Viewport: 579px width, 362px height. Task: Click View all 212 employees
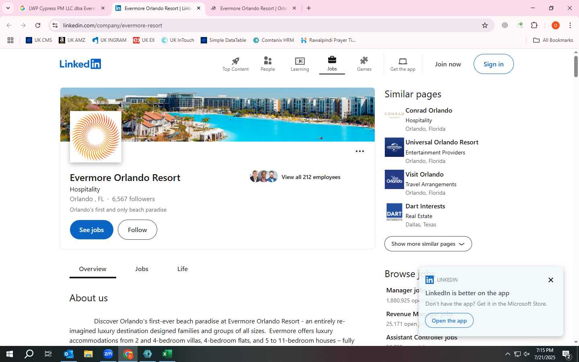[311, 177]
